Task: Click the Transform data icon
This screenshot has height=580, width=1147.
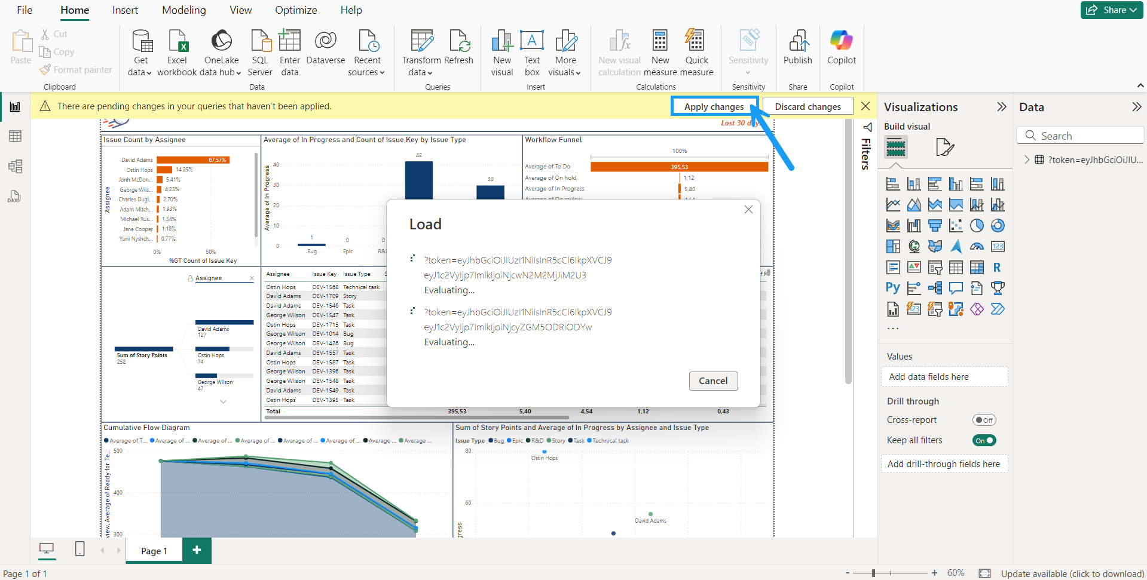Action: point(421,42)
